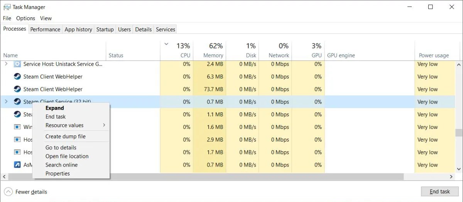Viewport: 463px width, 202px height.
Task: Choose Create dump file in context menu
Action: (x=66, y=136)
